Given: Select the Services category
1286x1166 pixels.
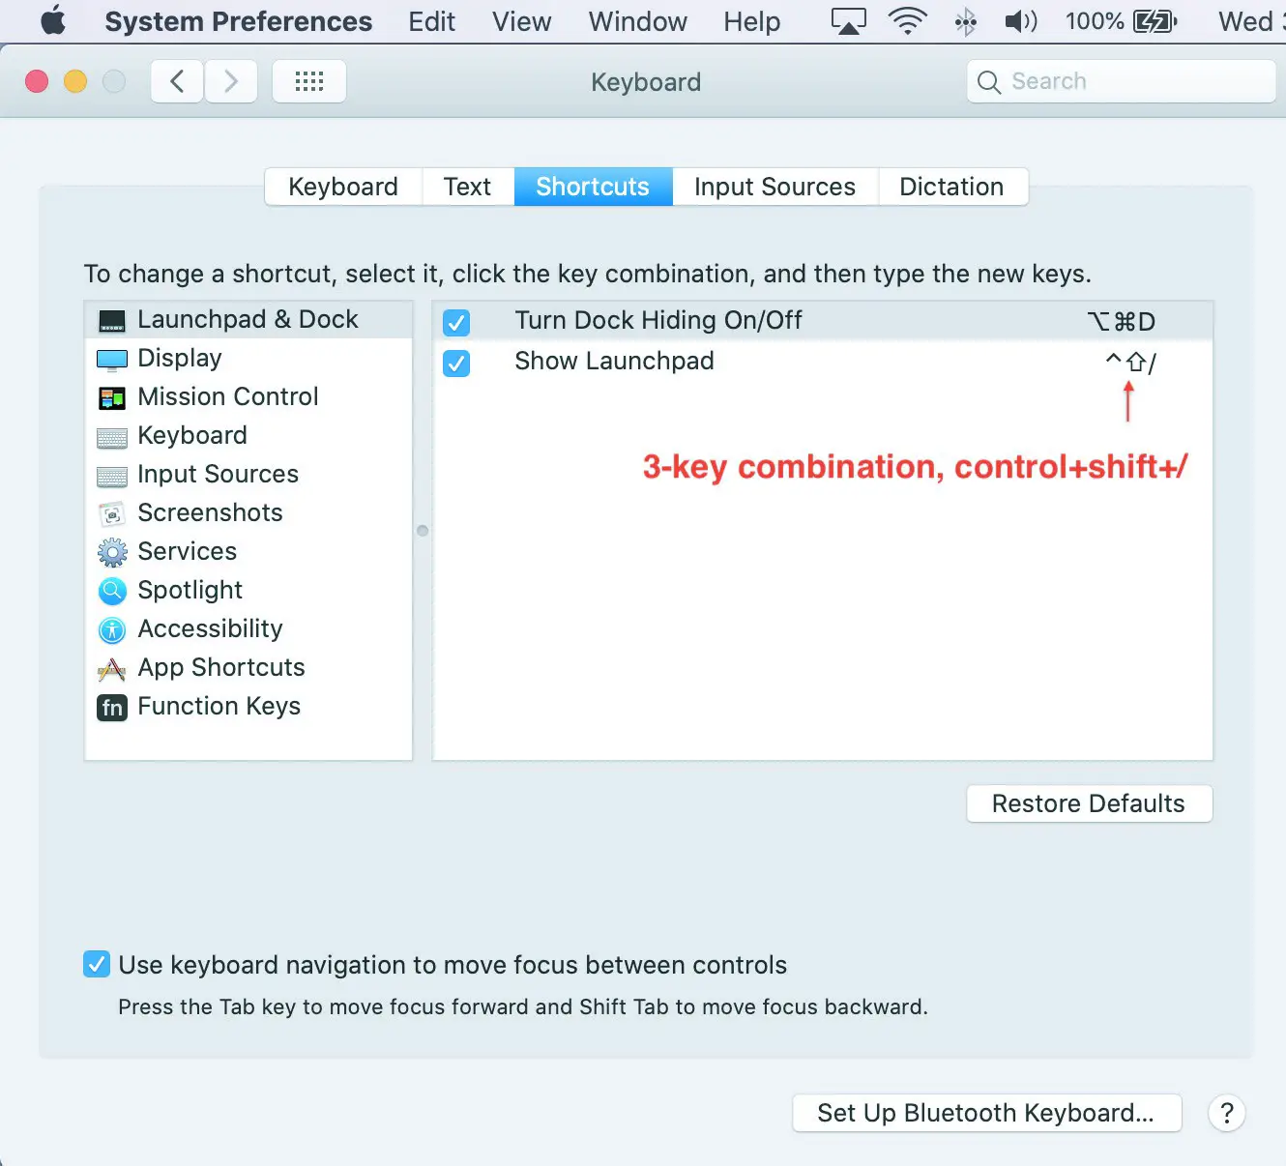Looking at the screenshot, I should pyautogui.click(x=249, y=552).
